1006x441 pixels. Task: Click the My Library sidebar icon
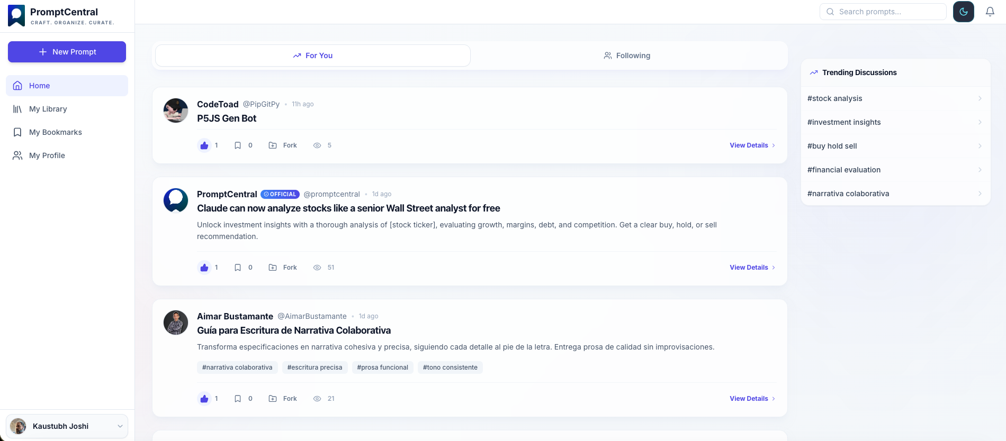17,109
